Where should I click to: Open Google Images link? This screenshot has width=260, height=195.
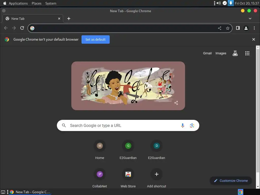pyautogui.click(x=221, y=53)
